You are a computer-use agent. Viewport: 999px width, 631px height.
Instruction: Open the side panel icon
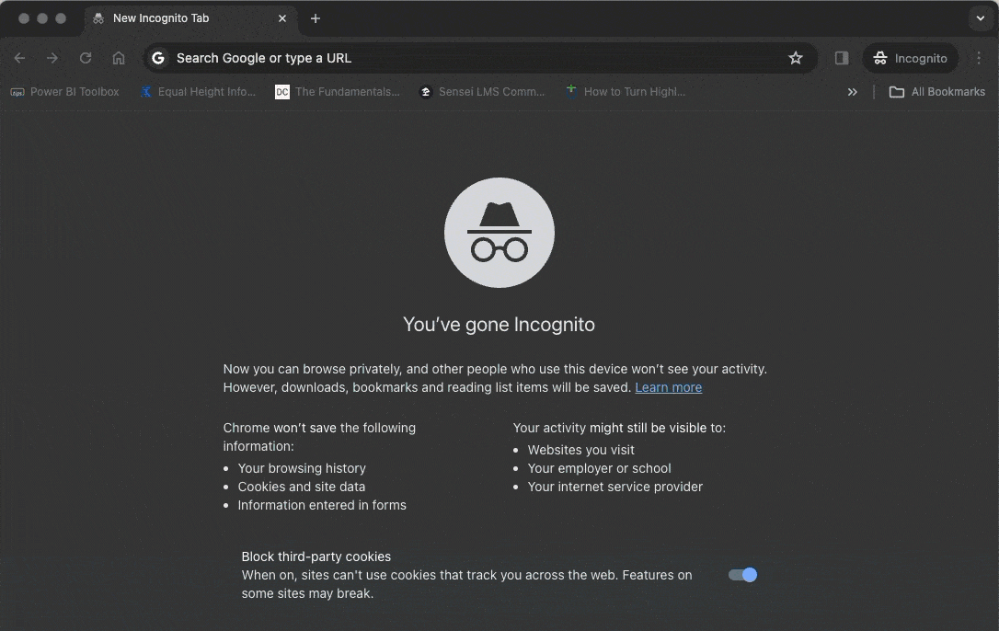(x=842, y=58)
